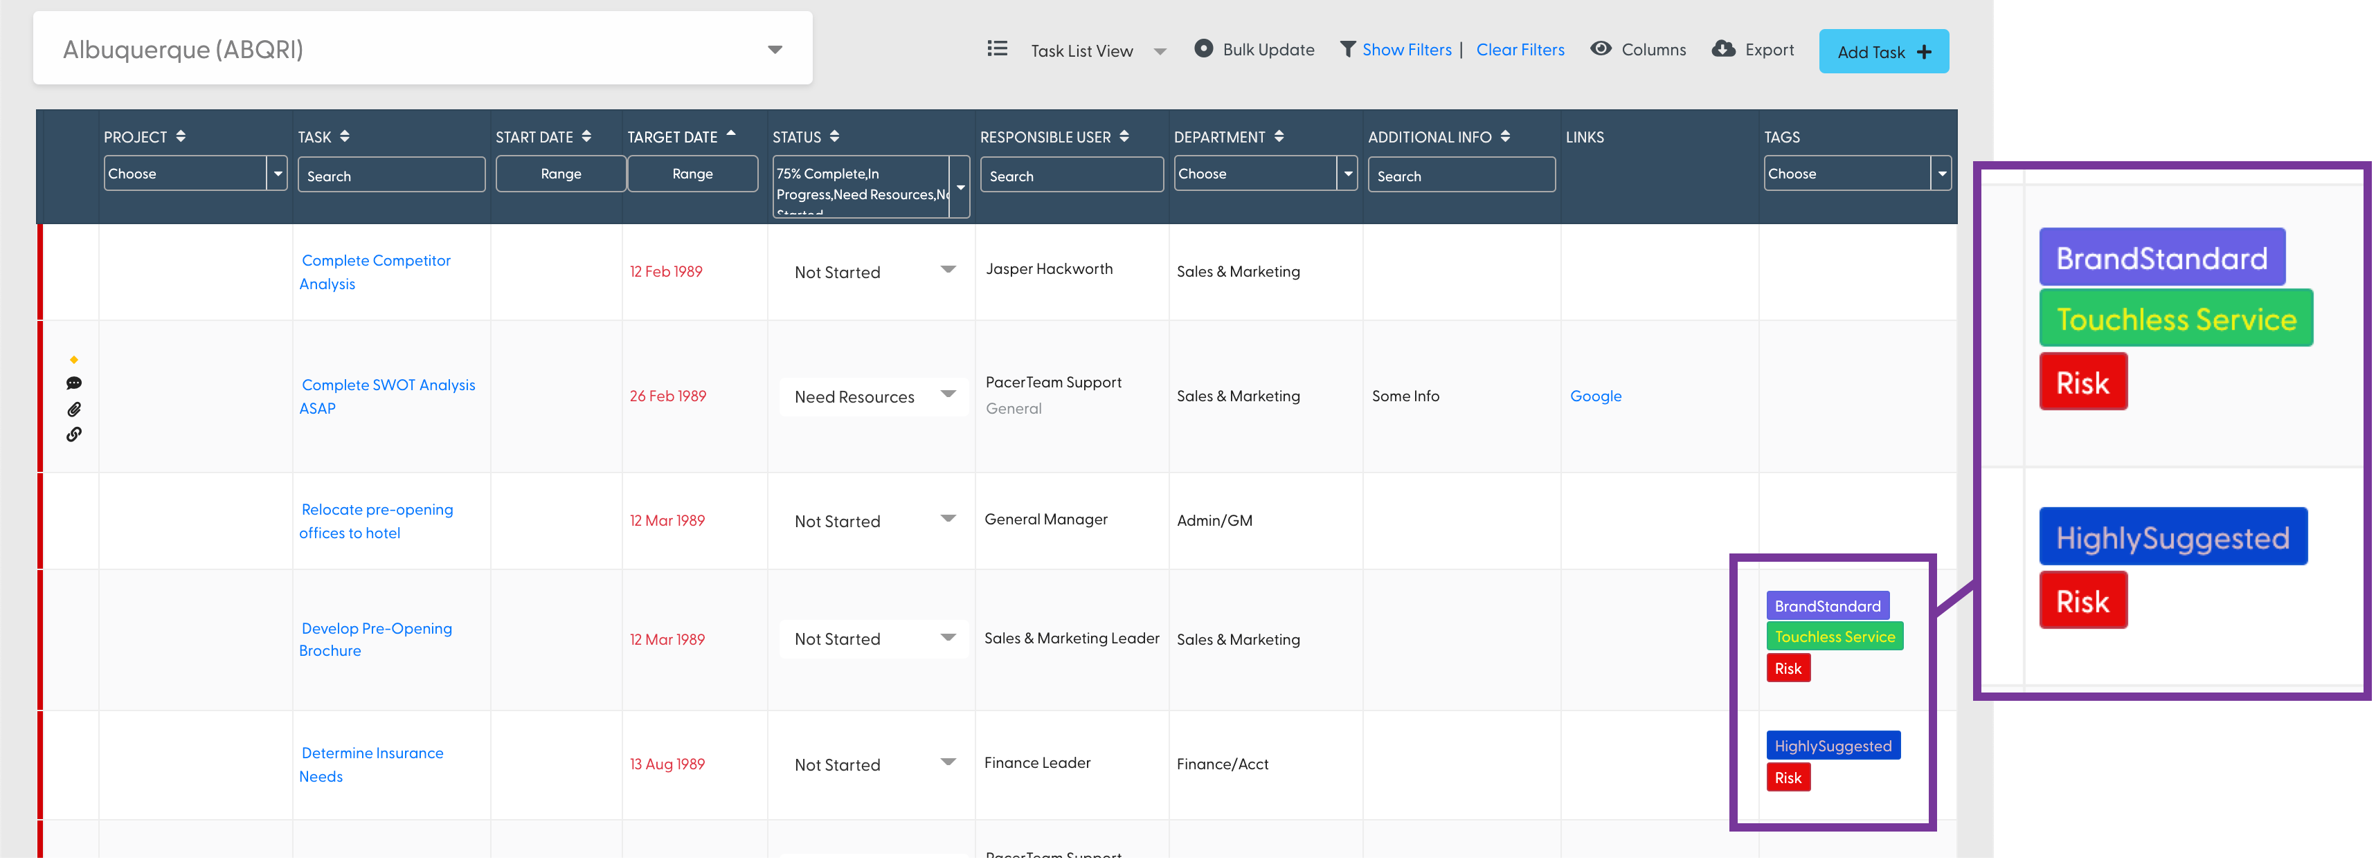Click the Additional Info search field
Image resolution: width=2376 pixels, height=862 pixels.
[x=1461, y=174]
